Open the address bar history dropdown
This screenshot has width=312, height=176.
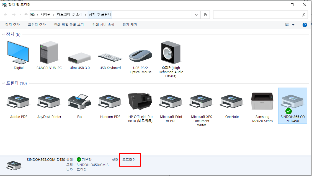[196, 15]
